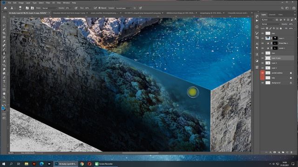This screenshot has width=298, height=167.
Task: Click the lock all icon in the Layers panel
Action: (281, 28)
